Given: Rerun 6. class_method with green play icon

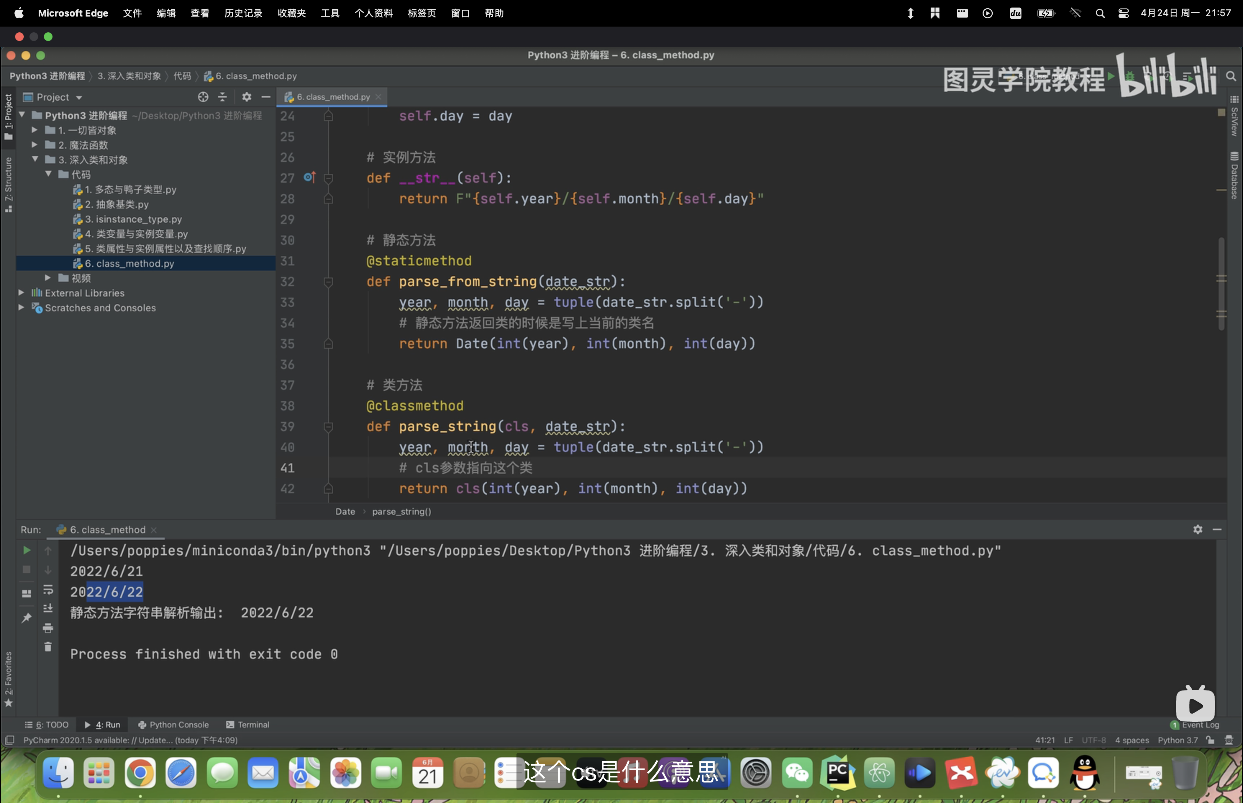Looking at the screenshot, I should pyautogui.click(x=27, y=550).
